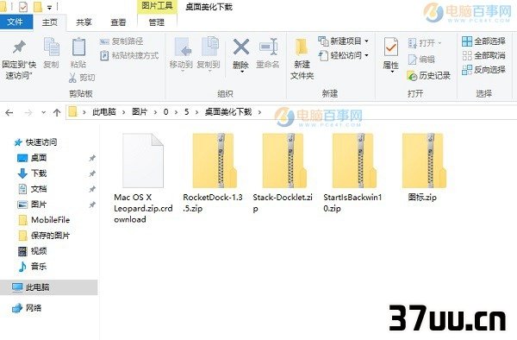Screen dimensions: 517x340
Task: Switch to the View (查看) ribbon tab
Action: coord(118,22)
